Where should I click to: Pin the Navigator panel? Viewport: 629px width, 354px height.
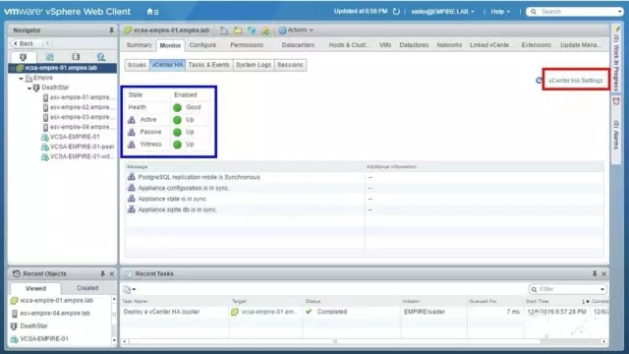coord(111,30)
